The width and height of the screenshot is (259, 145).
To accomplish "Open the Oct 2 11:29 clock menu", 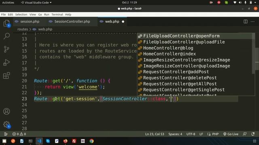I will (x=129, y=2).
